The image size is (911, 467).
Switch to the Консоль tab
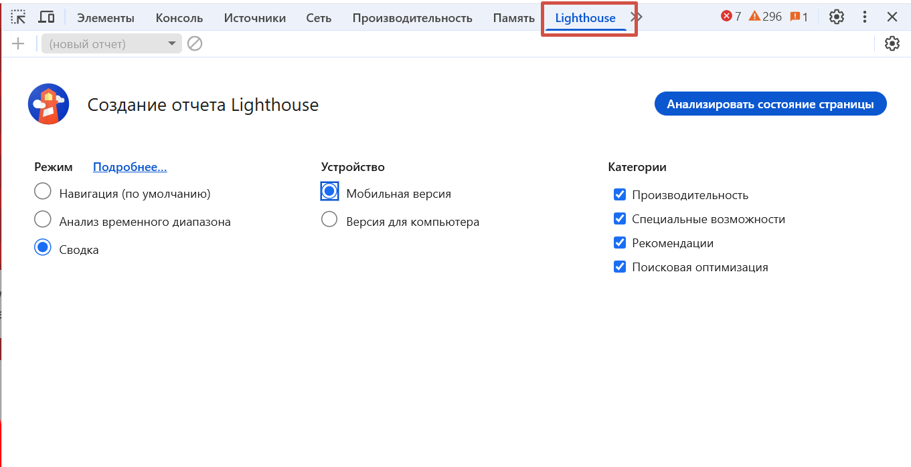[179, 18]
